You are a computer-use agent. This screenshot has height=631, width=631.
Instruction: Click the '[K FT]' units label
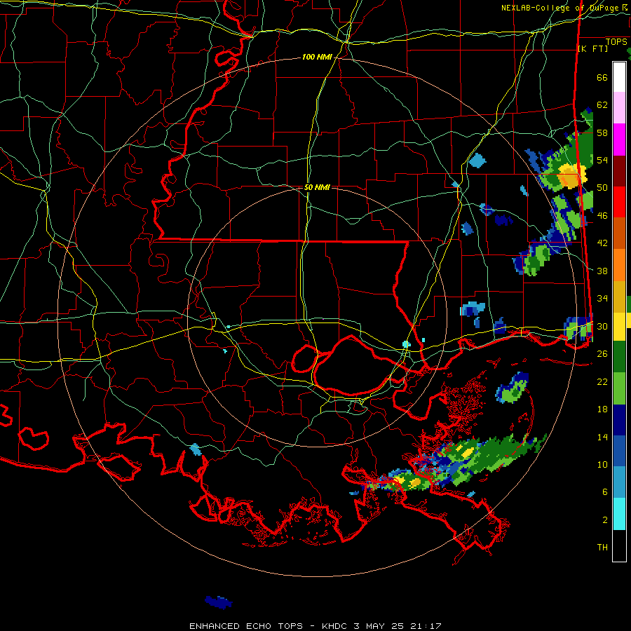click(x=592, y=49)
